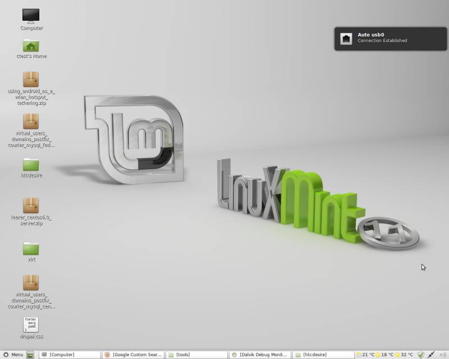Click the network icon in the notification
Viewport: 449px width, 359px height.
tap(346, 39)
